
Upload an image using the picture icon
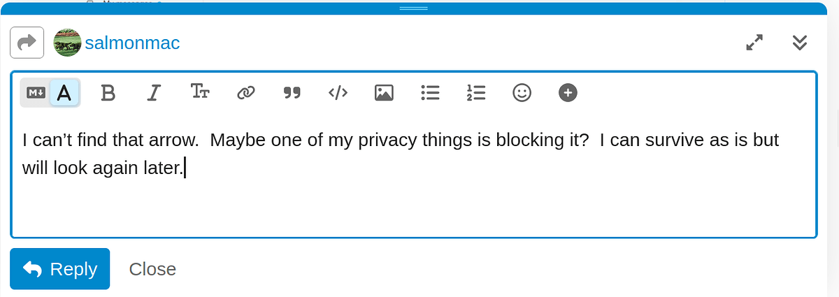tap(384, 92)
